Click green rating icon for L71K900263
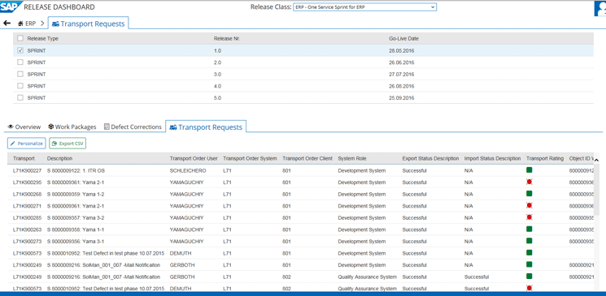This screenshot has height=296, width=606. (x=529, y=229)
